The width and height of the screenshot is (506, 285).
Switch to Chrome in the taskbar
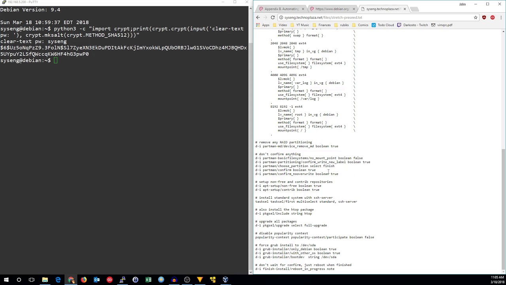(71, 280)
